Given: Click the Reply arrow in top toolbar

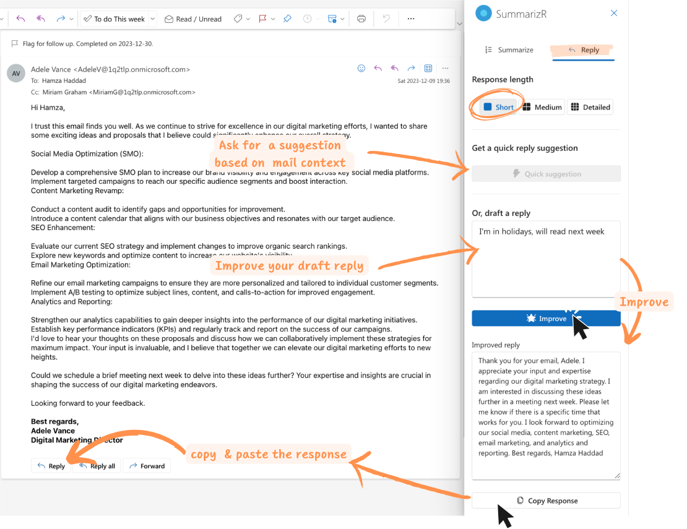Looking at the screenshot, I should click(x=20, y=19).
